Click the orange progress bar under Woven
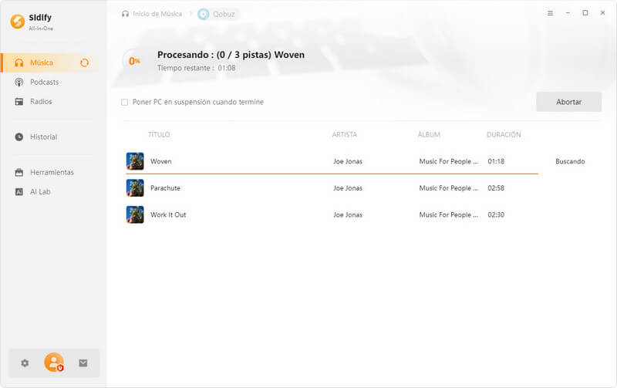The height and width of the screenshot is (388, 617). coord(332,173)
